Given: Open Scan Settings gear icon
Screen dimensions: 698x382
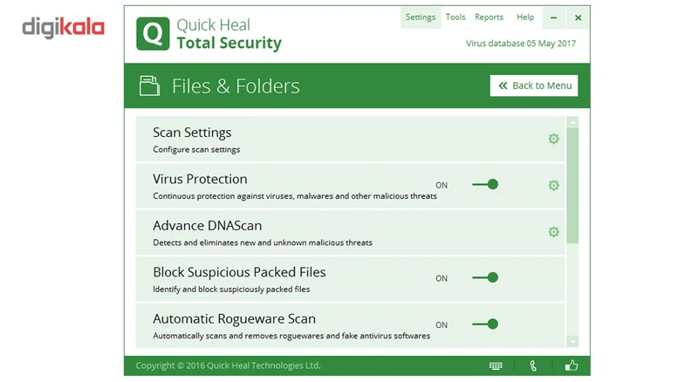Looking at the screenshot, I should (553, 139).
